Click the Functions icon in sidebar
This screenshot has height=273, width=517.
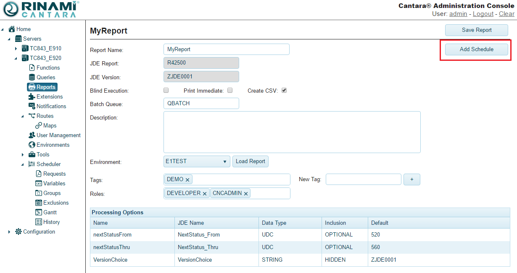point(32,68)
